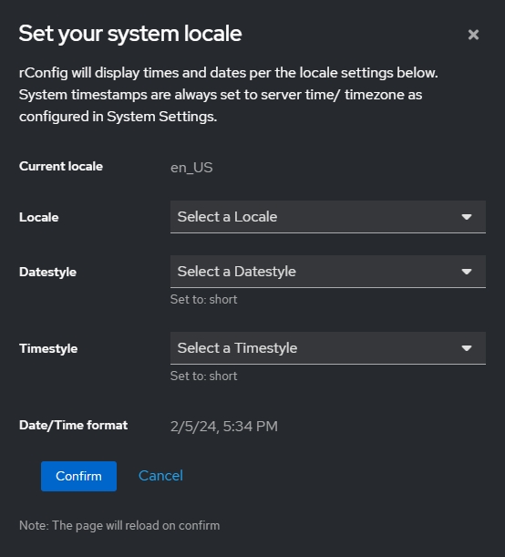
Task: Click the en_US current locale value
Action: click(191, 168)
